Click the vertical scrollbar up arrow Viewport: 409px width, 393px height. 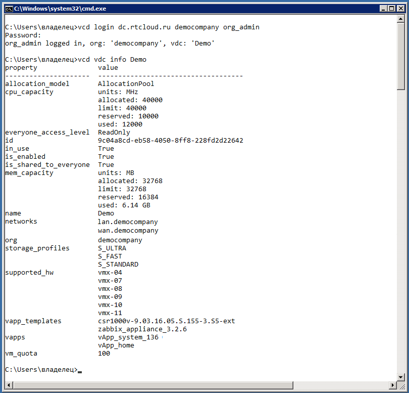tap(401, 20)
